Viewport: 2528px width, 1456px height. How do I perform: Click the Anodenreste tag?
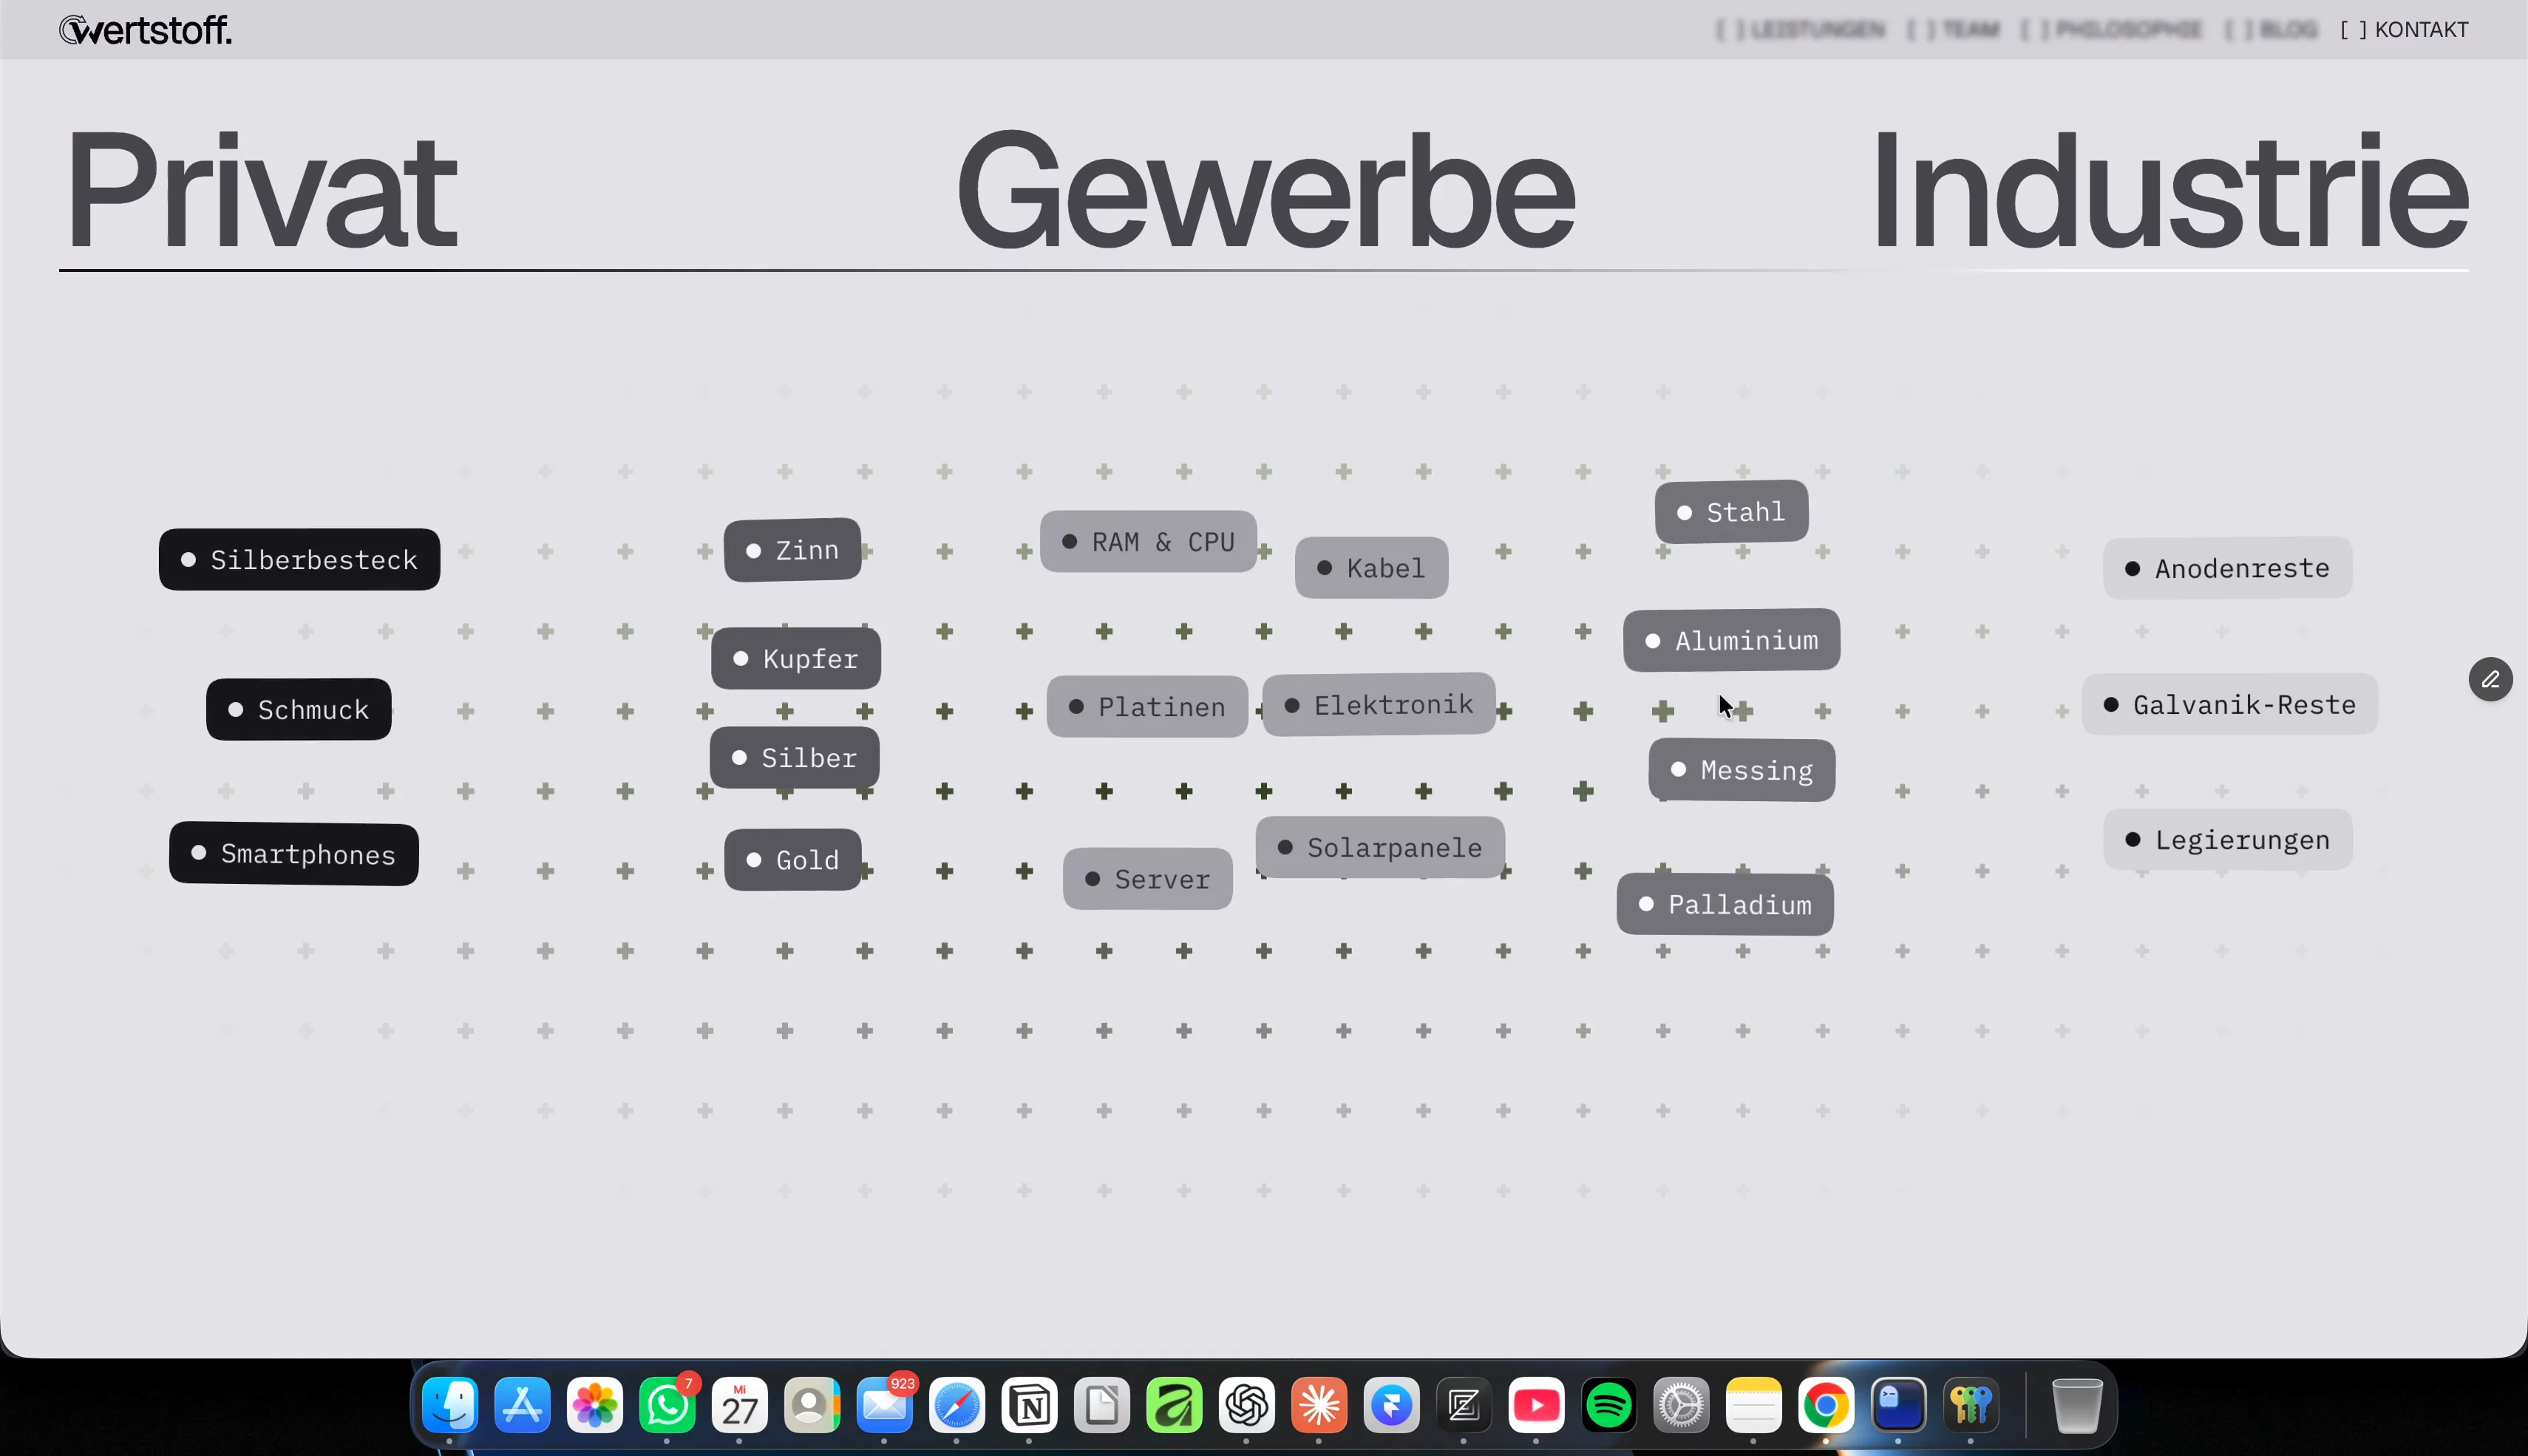(x=2228, y=568)
